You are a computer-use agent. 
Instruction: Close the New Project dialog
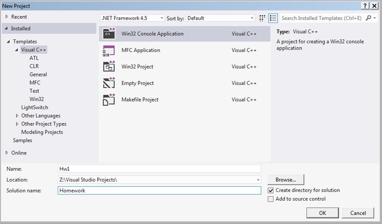[374, 6]
